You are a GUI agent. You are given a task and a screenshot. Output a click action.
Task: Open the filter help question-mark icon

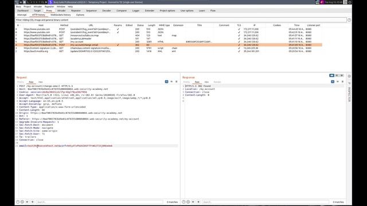tap(349, 20)
